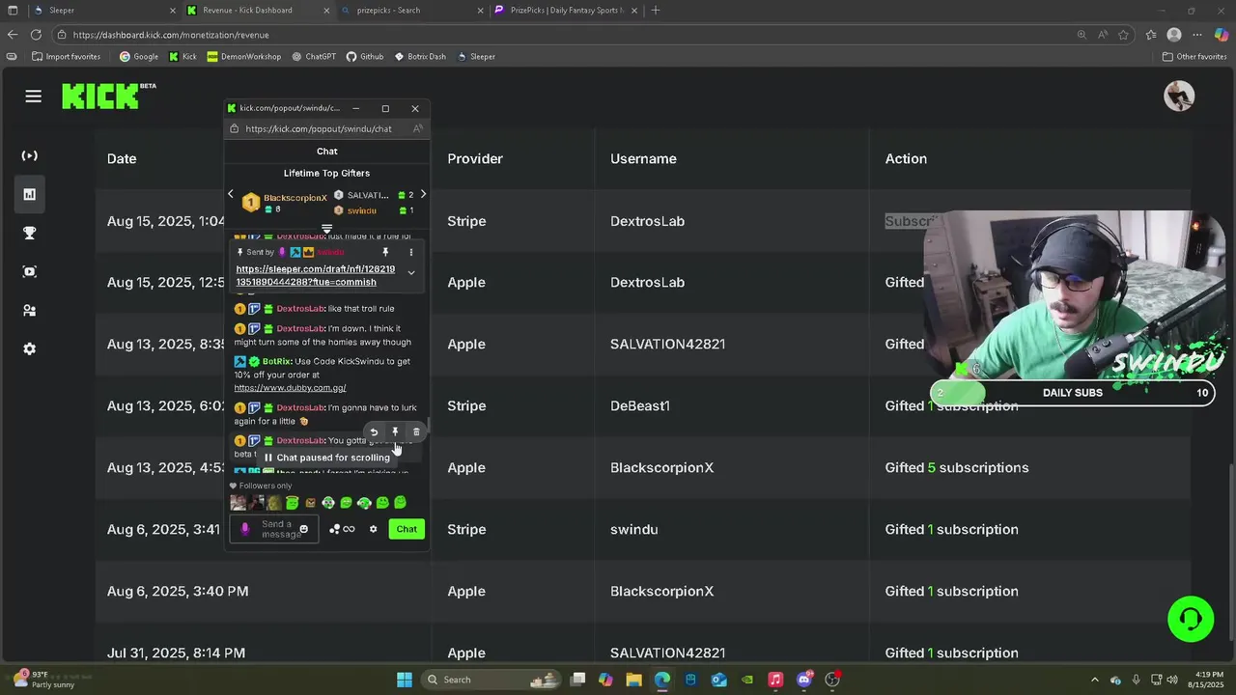
Task: Resume chat via paused for scrolling banner
Action: (x=326, y=458)
